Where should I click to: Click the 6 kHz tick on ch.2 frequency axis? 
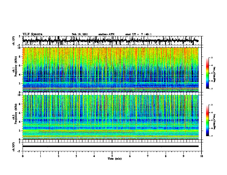(x=20, y=113)
